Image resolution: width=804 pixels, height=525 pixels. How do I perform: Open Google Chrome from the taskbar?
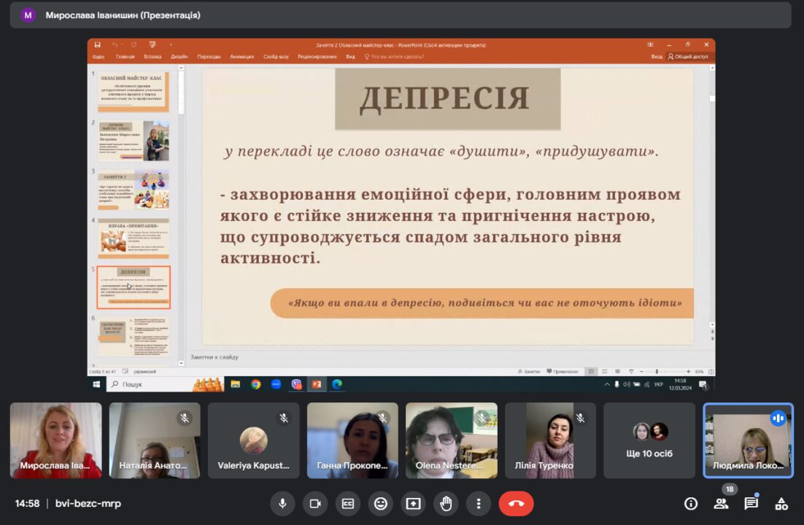[x=256, y=384]
